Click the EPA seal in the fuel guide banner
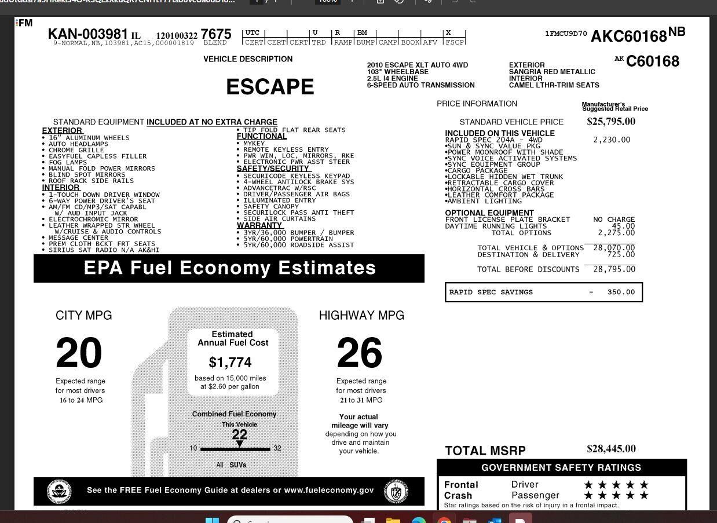 click(59, 492)
